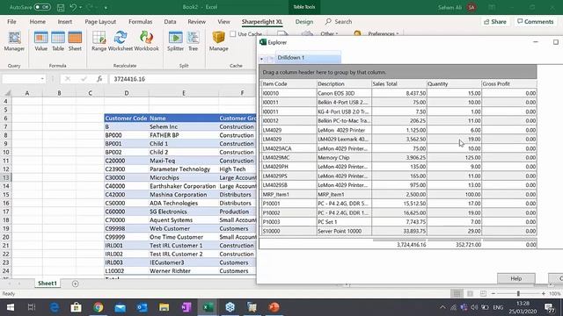Select row 13 header
563x316 pixels.
click(x=6, y=177)
